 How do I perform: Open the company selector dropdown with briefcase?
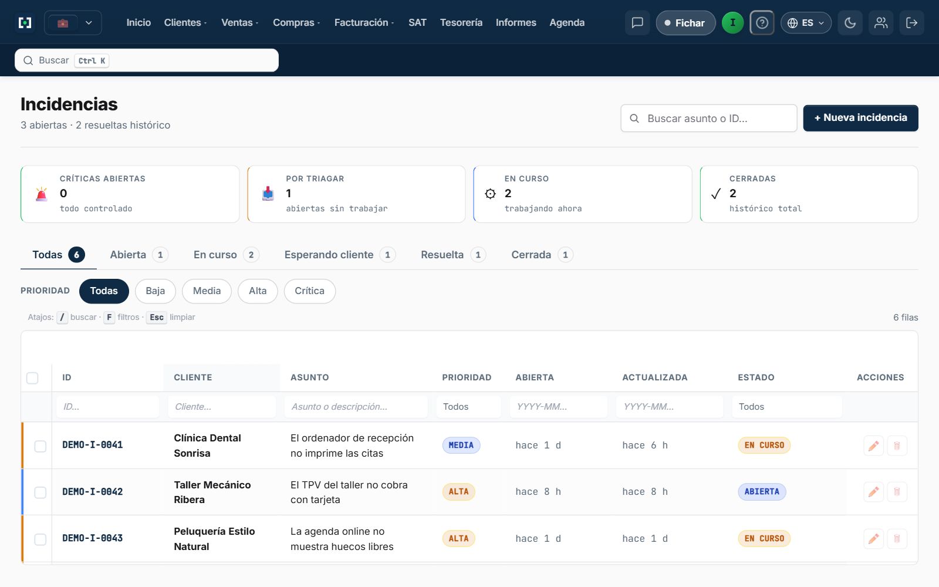[x=73, y=23]
